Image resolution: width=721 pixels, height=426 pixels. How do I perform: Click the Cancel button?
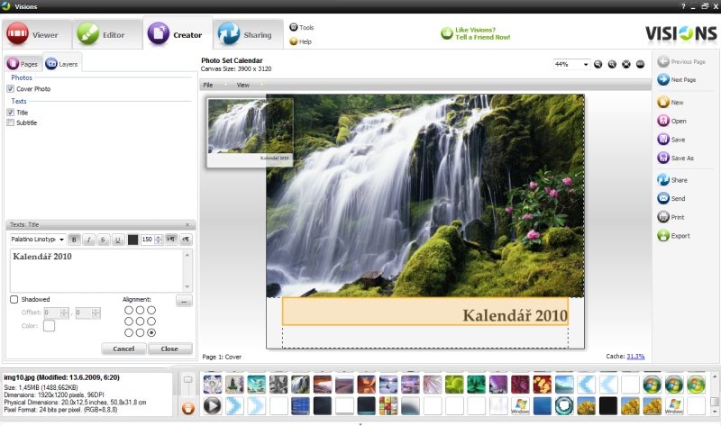[x=123, y=349]
